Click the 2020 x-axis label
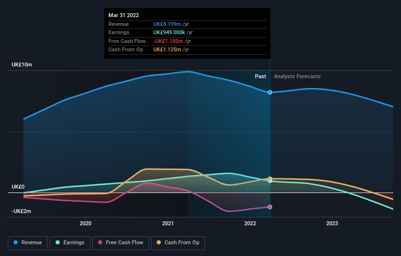The image size is (401, 256). point(85,223)
